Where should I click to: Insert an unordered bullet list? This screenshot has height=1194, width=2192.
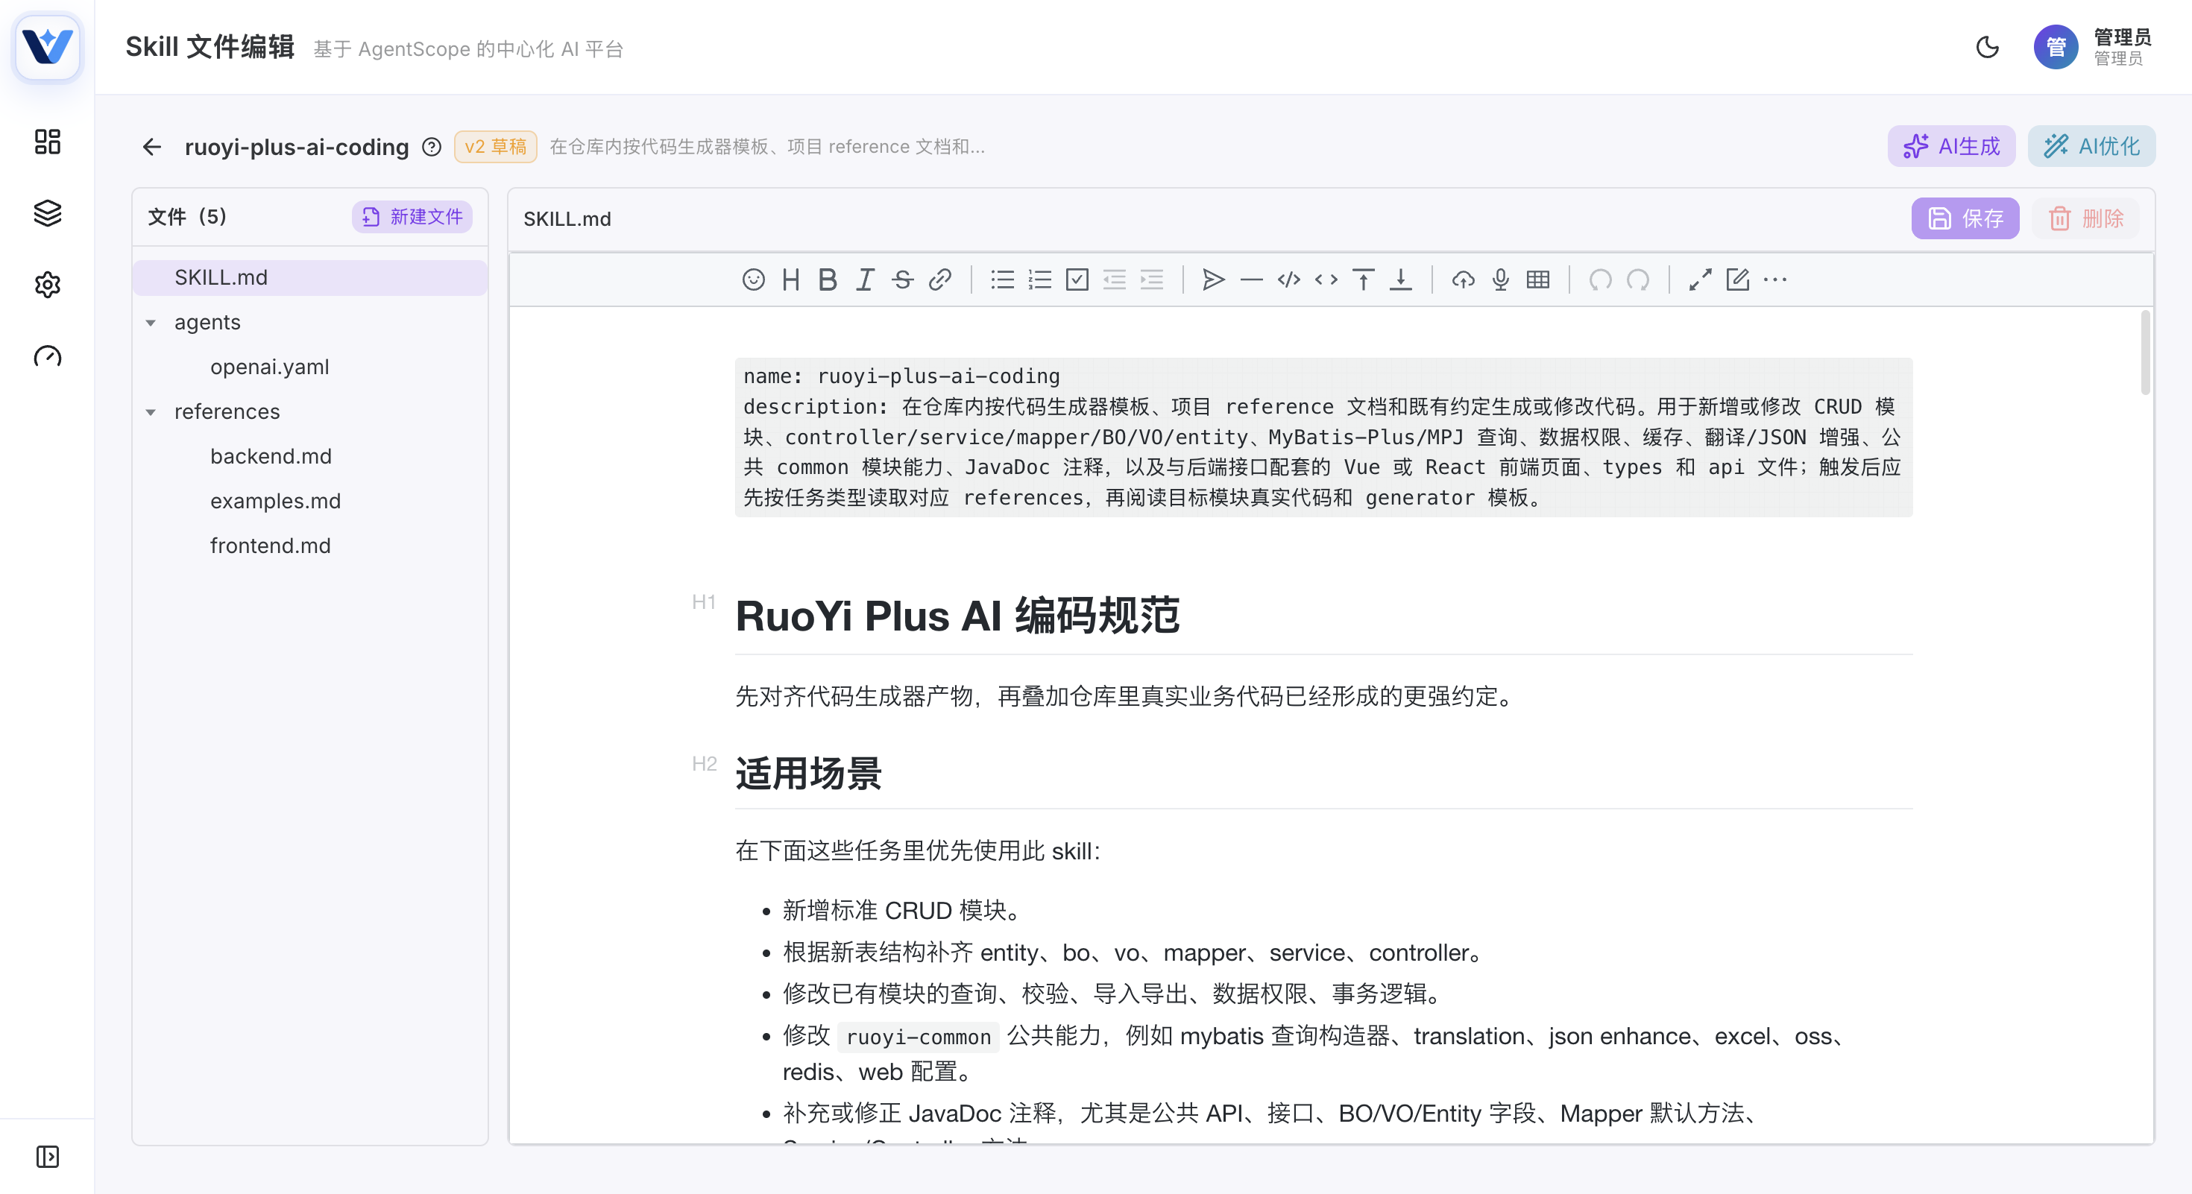coord(1002,279)
